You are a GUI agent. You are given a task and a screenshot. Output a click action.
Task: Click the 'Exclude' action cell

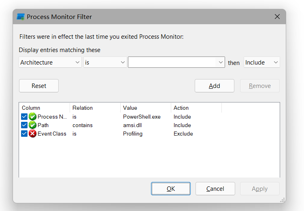pos(183,134)
